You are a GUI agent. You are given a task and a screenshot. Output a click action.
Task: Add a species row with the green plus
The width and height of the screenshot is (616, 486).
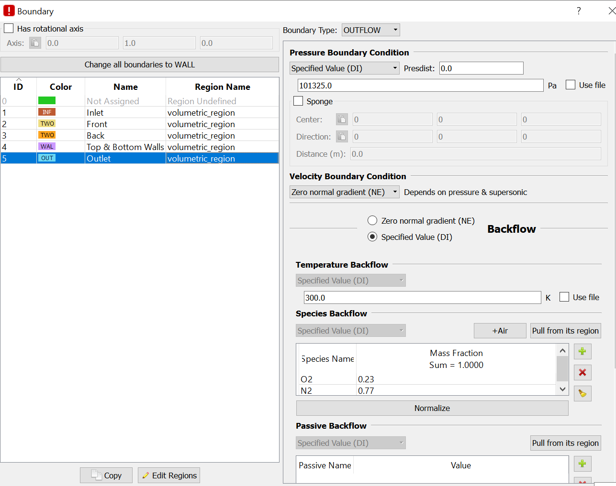point(582,352)
